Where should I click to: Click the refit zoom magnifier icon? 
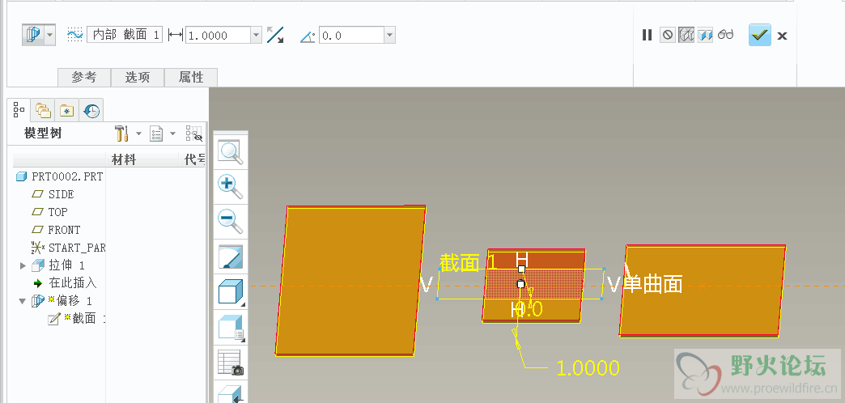230,153
